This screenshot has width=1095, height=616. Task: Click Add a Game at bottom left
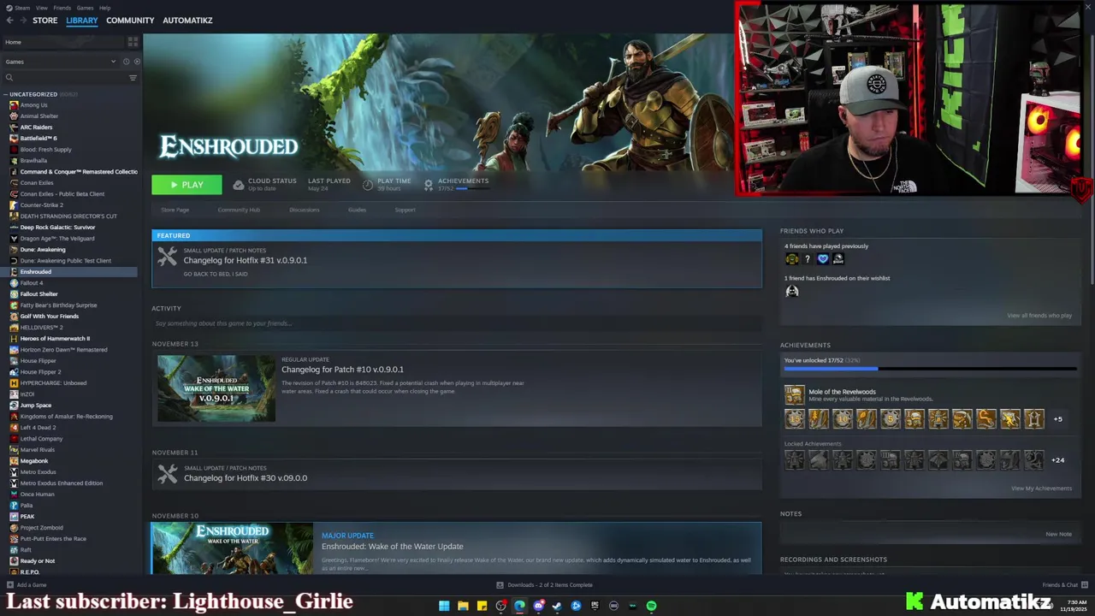click(x=27, y=585)
